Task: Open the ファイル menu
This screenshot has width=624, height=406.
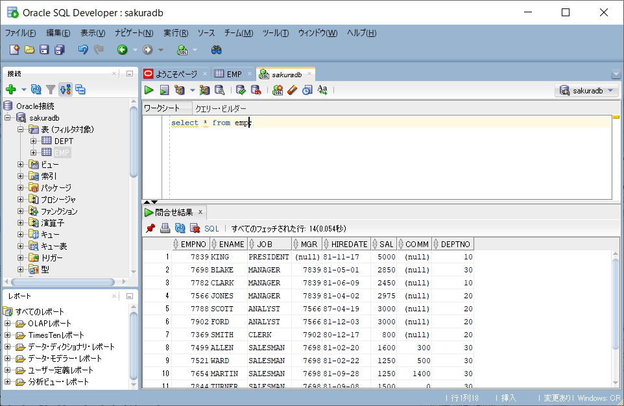Action: (x=20, y=33)
